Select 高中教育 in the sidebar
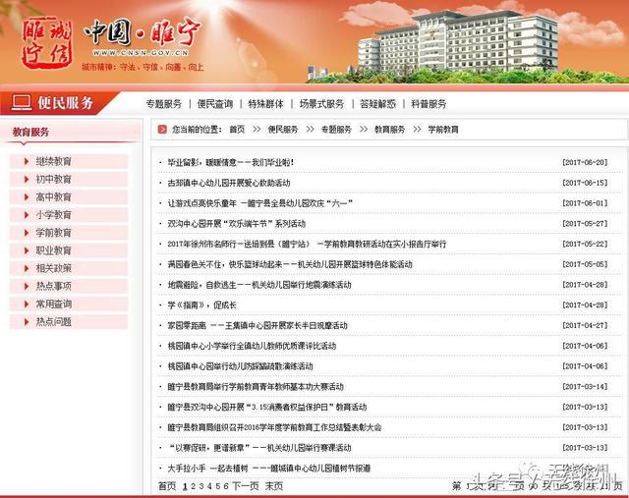The width and height of the screenshot is (629, 498). (54, 196)
